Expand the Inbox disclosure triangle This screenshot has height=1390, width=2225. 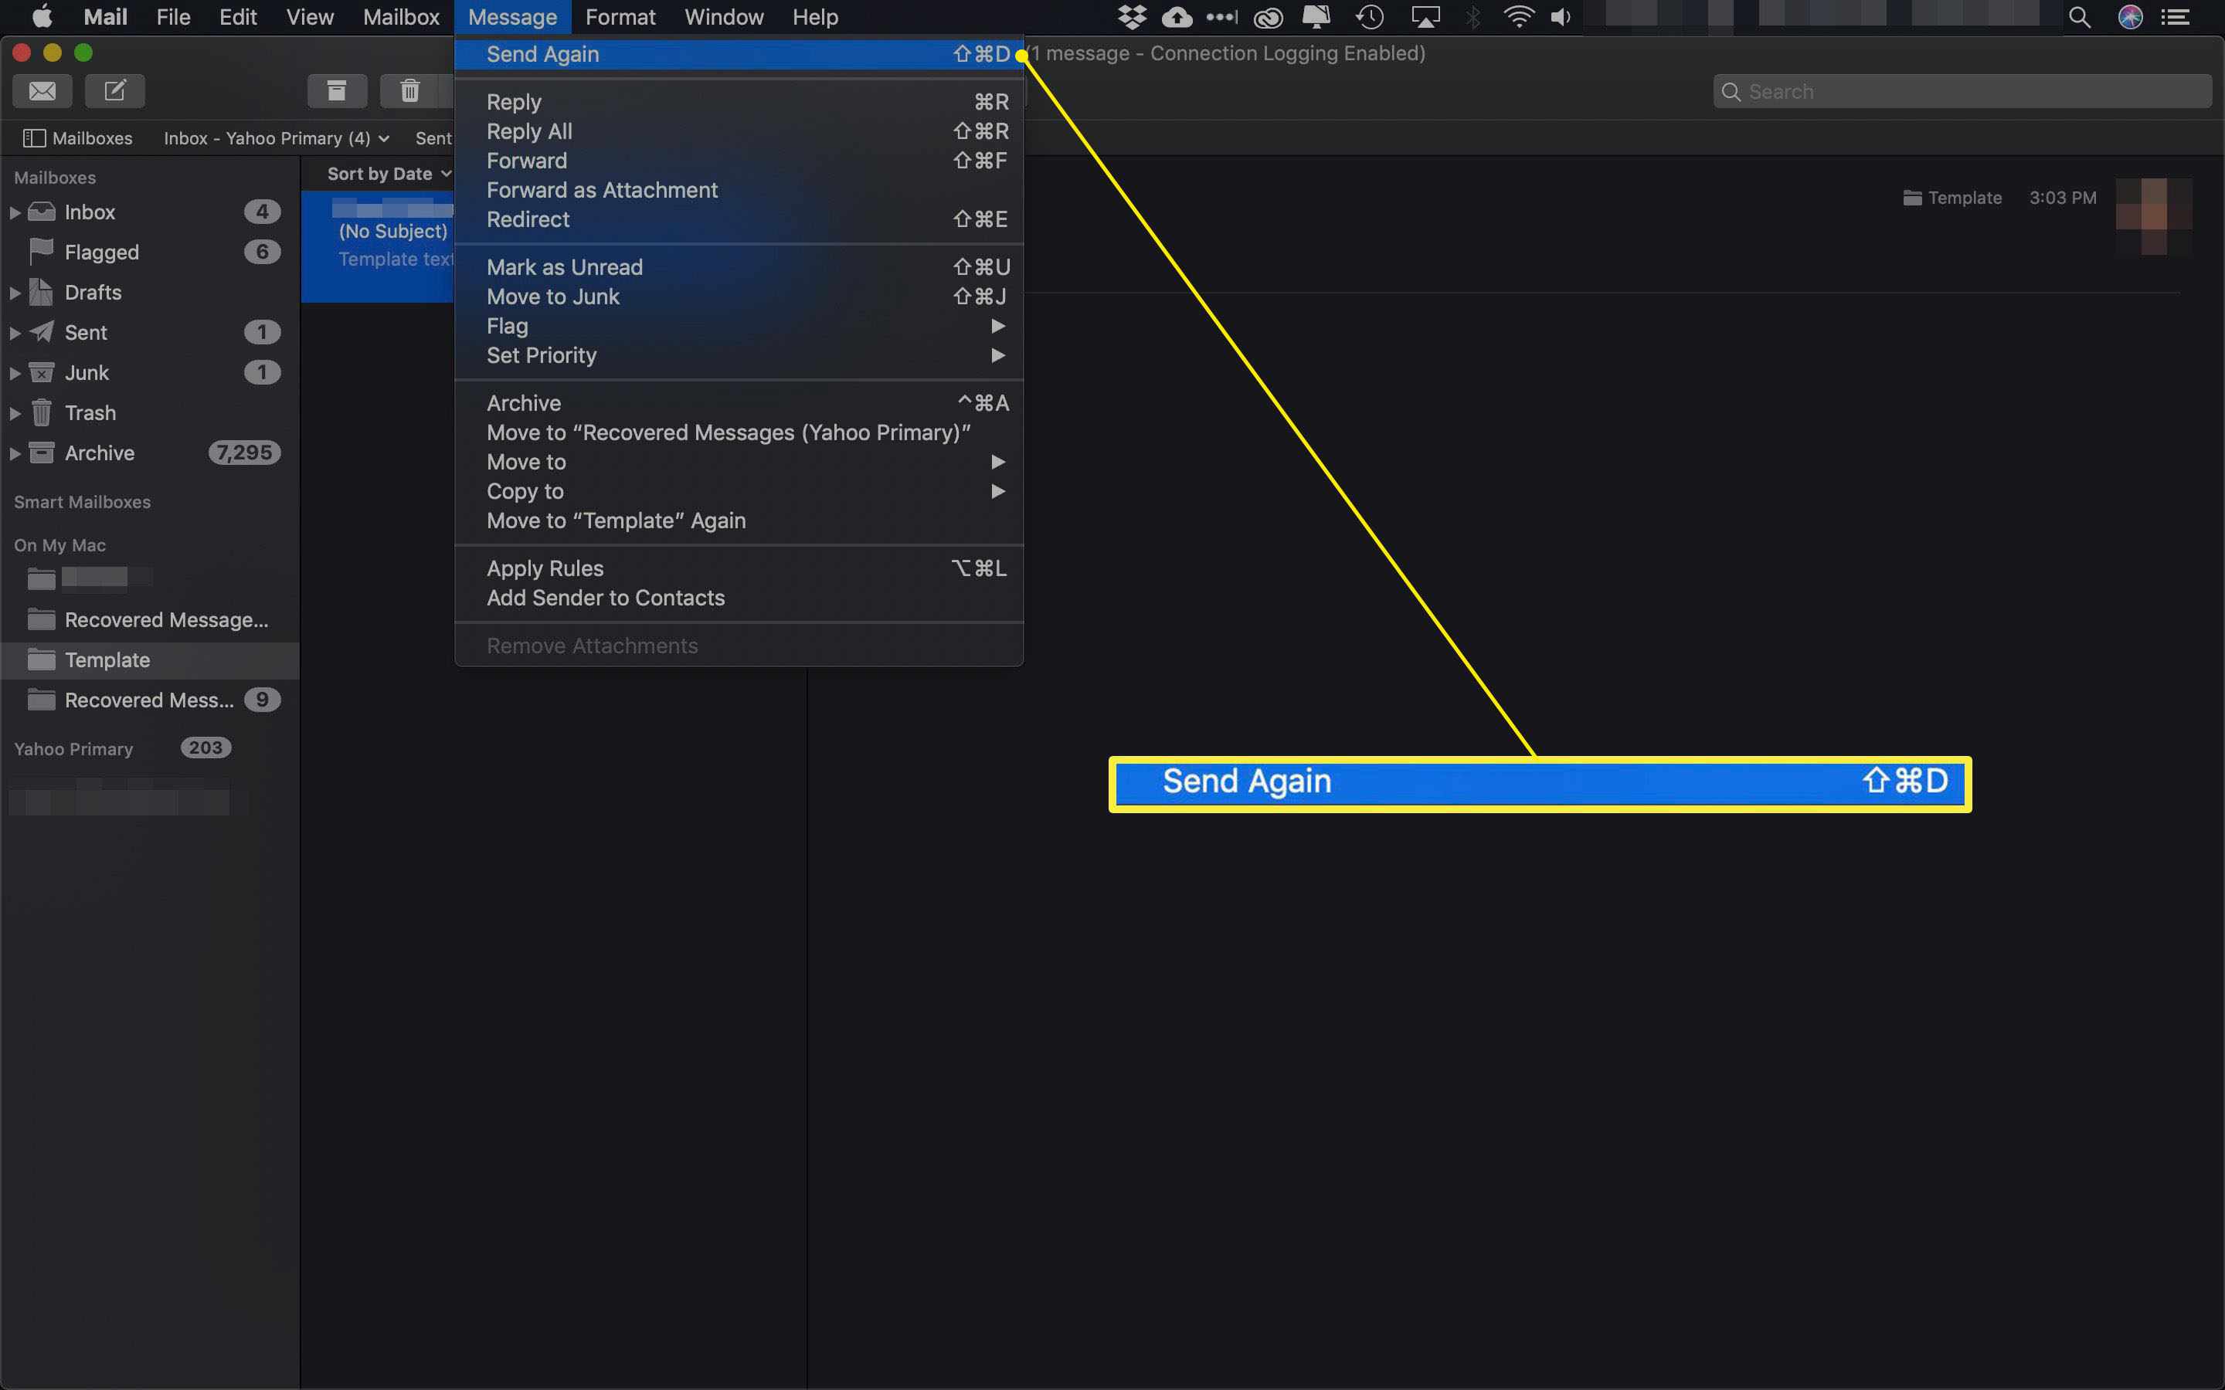point(15,212)
